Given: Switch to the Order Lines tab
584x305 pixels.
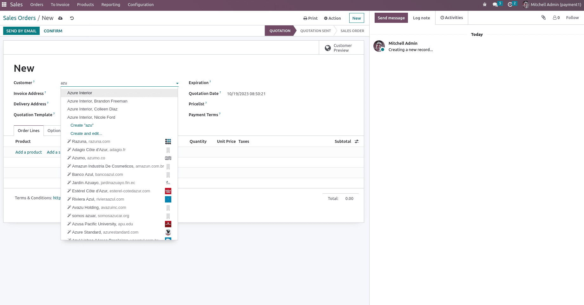Looking at the screenshot, I should click(x=29, y=130).
